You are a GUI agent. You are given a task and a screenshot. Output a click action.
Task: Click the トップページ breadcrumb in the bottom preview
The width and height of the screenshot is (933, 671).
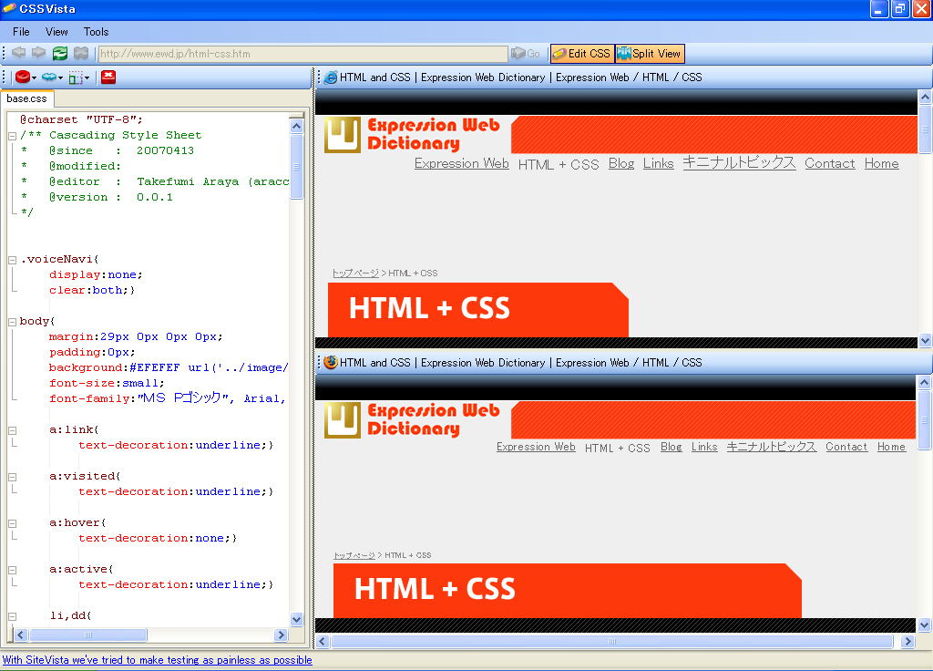pos(354,555)
